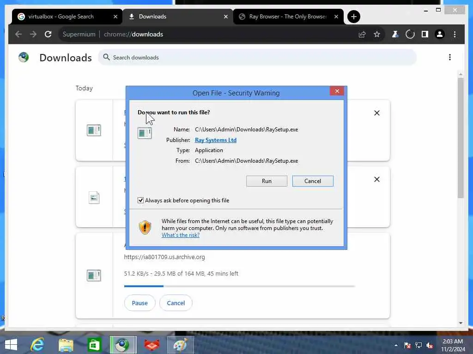The image size is (473, 354).
Task: Click the Supermium browser taskbar icon
Action: point(123,345)
